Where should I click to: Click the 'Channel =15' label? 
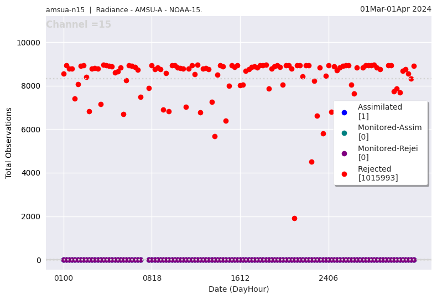(79, 25)
